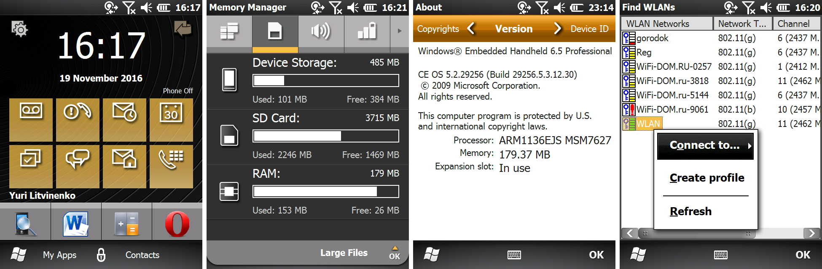
Task: Open Contacts from the bottom bar
Action: click(x=142, y=255)
